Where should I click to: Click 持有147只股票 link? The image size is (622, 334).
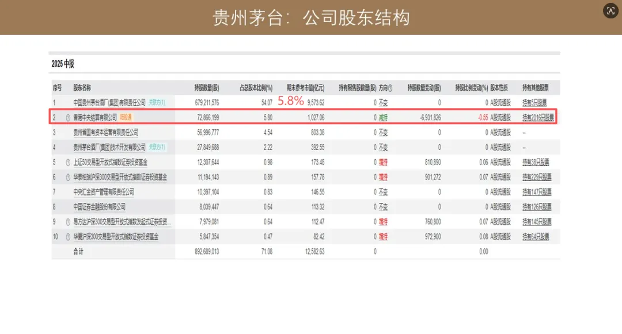pos(537,192)
